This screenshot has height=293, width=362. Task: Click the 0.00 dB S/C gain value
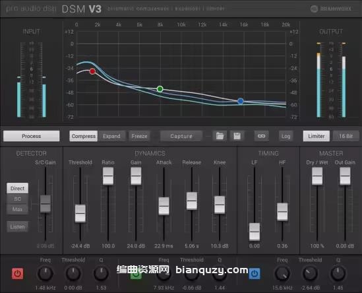[x=45, y=246]
